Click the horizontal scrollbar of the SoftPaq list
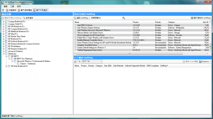The image size is (213, 119). point(129,54)
